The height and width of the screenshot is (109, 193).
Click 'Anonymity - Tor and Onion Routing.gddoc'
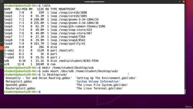coord(38,78)
